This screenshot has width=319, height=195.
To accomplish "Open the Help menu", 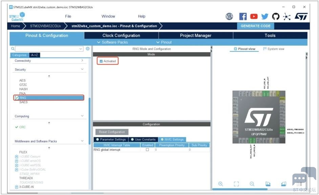I will tap(142, 16).
